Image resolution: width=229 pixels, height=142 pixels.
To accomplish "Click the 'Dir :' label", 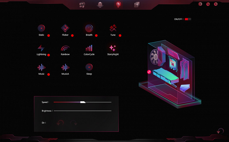I will click(x=44, y=123).
